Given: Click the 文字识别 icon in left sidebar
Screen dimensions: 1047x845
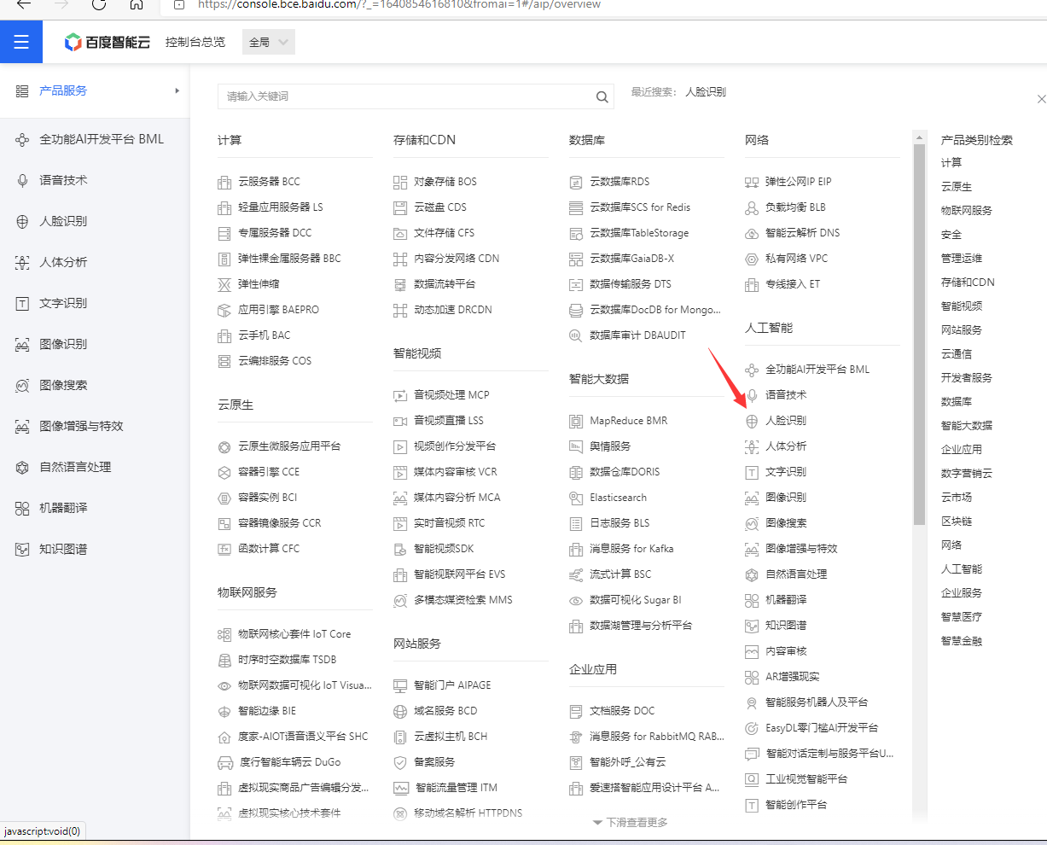Looking at the screenshot, I should (22, 303).
